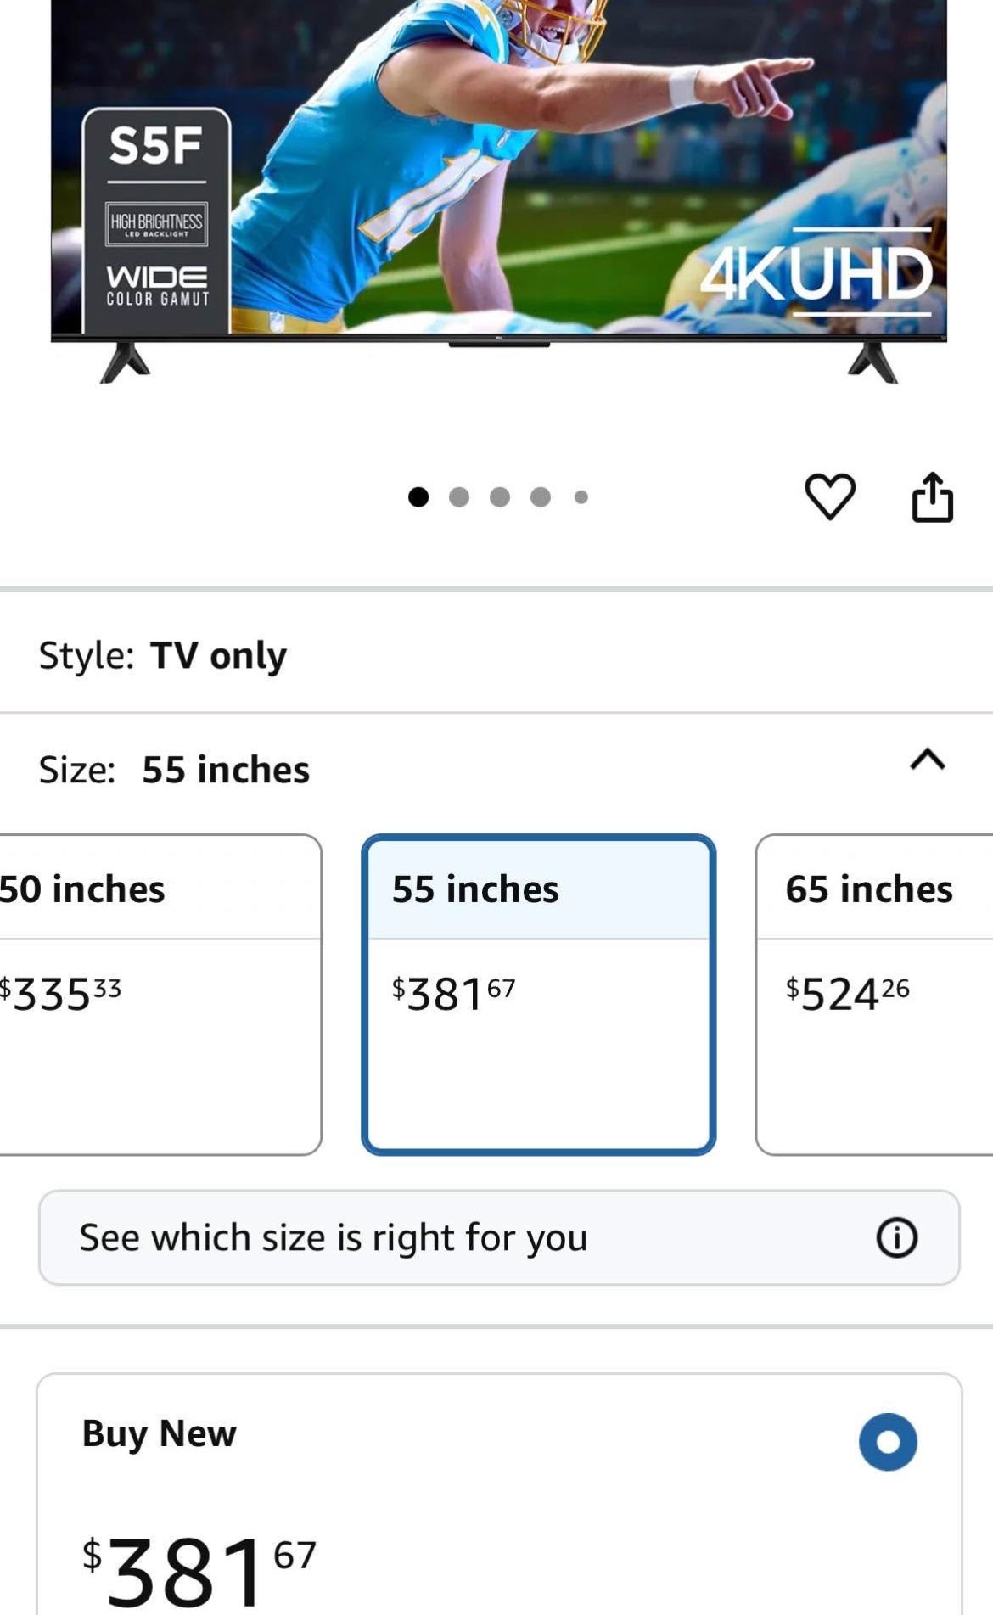The image size is (993, 1615).
Task: Open size guide info icon
Action: click(x=896, y=1237)
